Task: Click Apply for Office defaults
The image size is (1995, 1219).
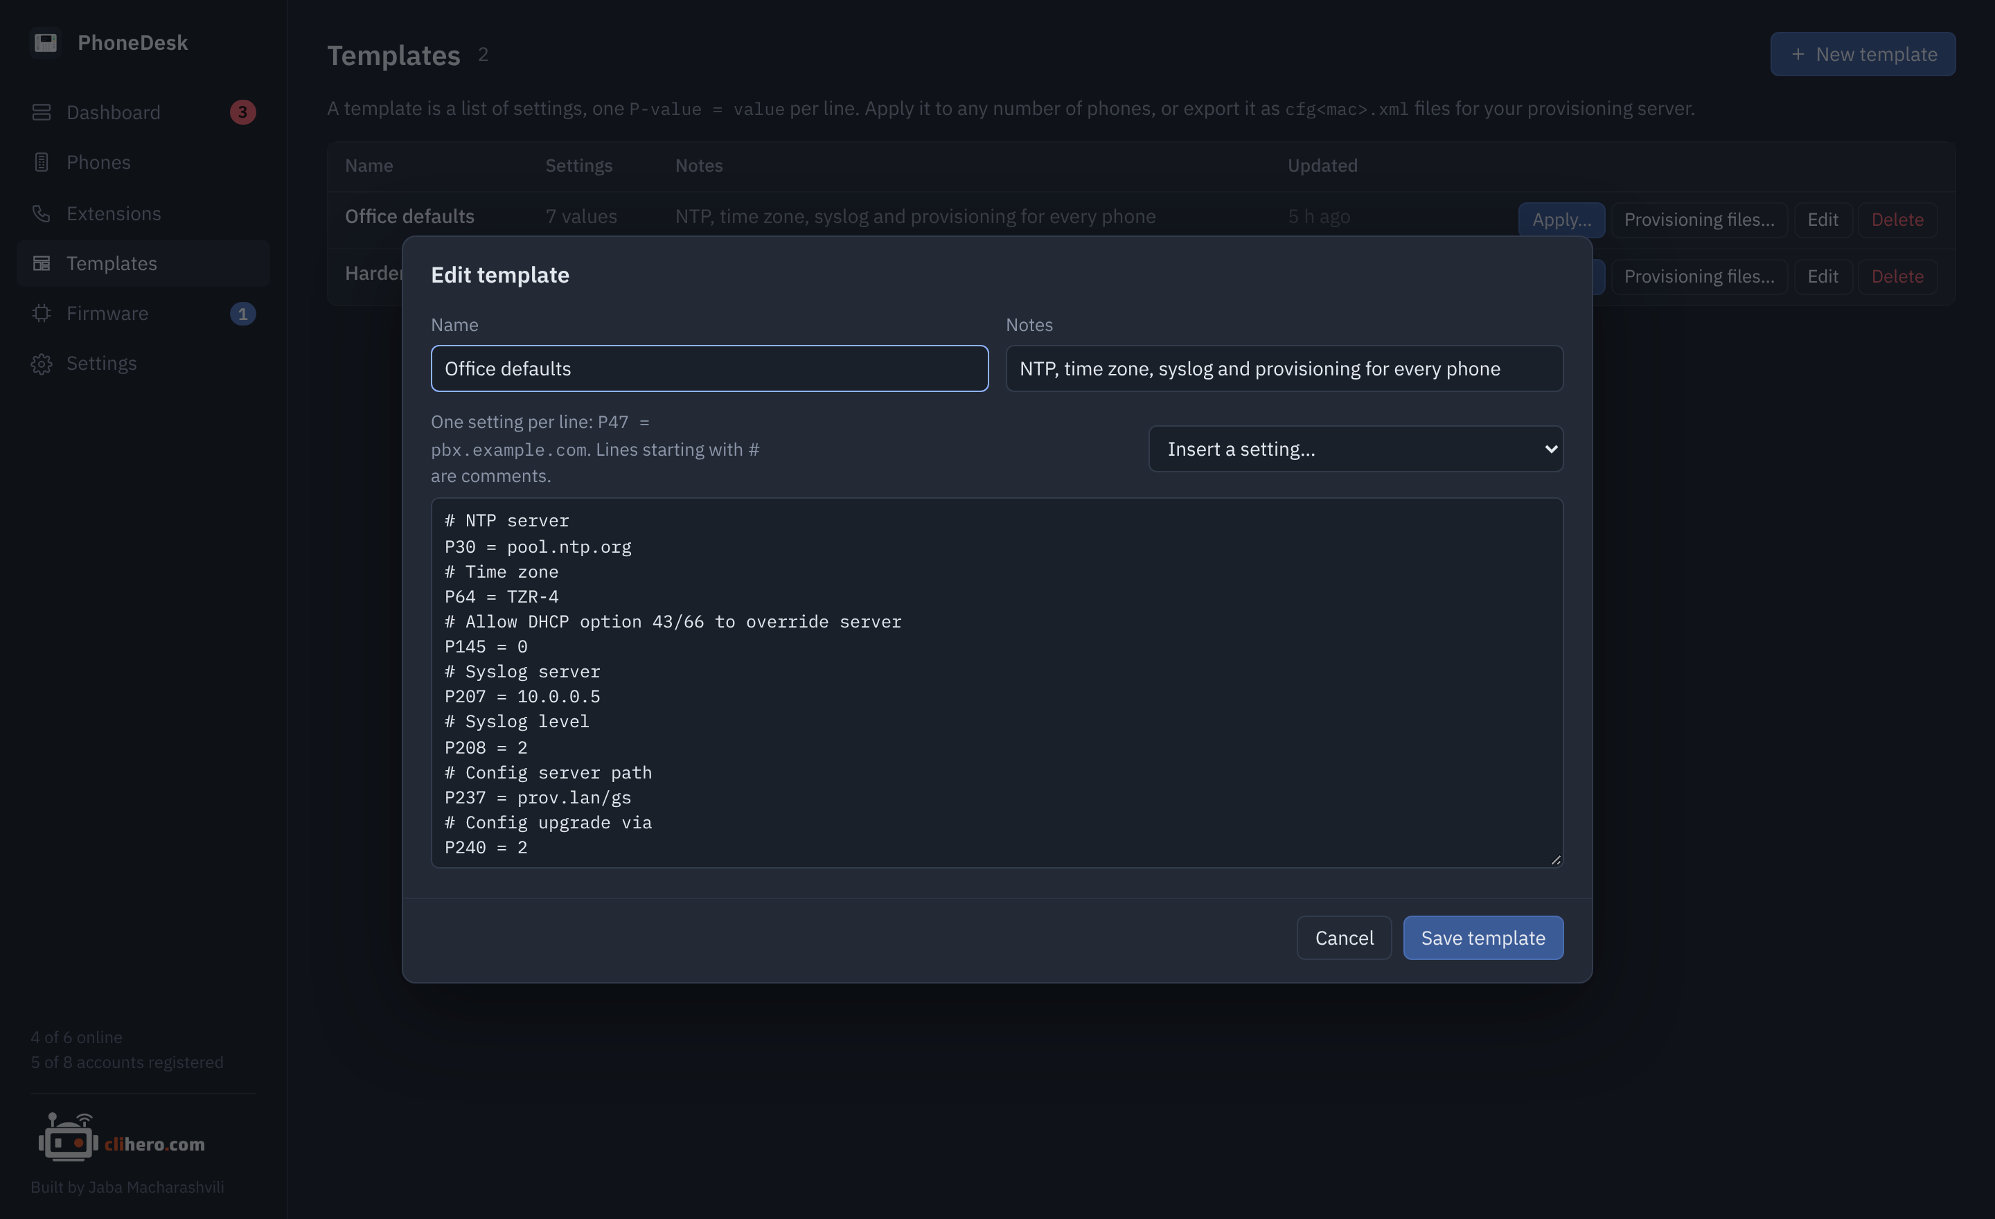Action: (1561, 220)
